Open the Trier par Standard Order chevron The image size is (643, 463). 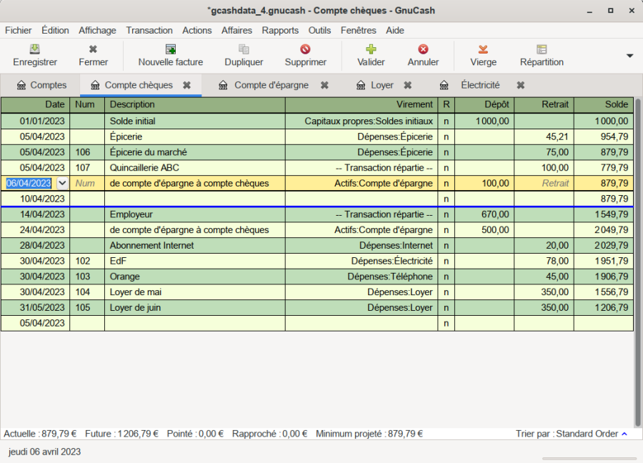[624, 434]
